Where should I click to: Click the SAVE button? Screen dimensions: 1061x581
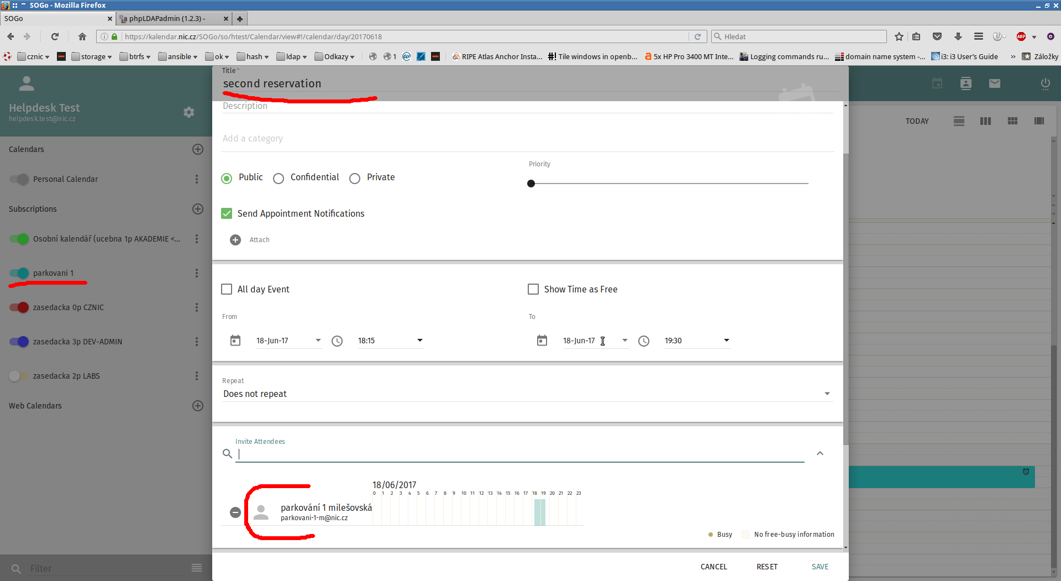pyautogui.click(x=820, y=567)
